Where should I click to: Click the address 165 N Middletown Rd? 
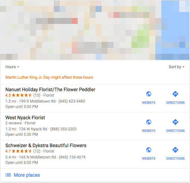tap(37, 157)
